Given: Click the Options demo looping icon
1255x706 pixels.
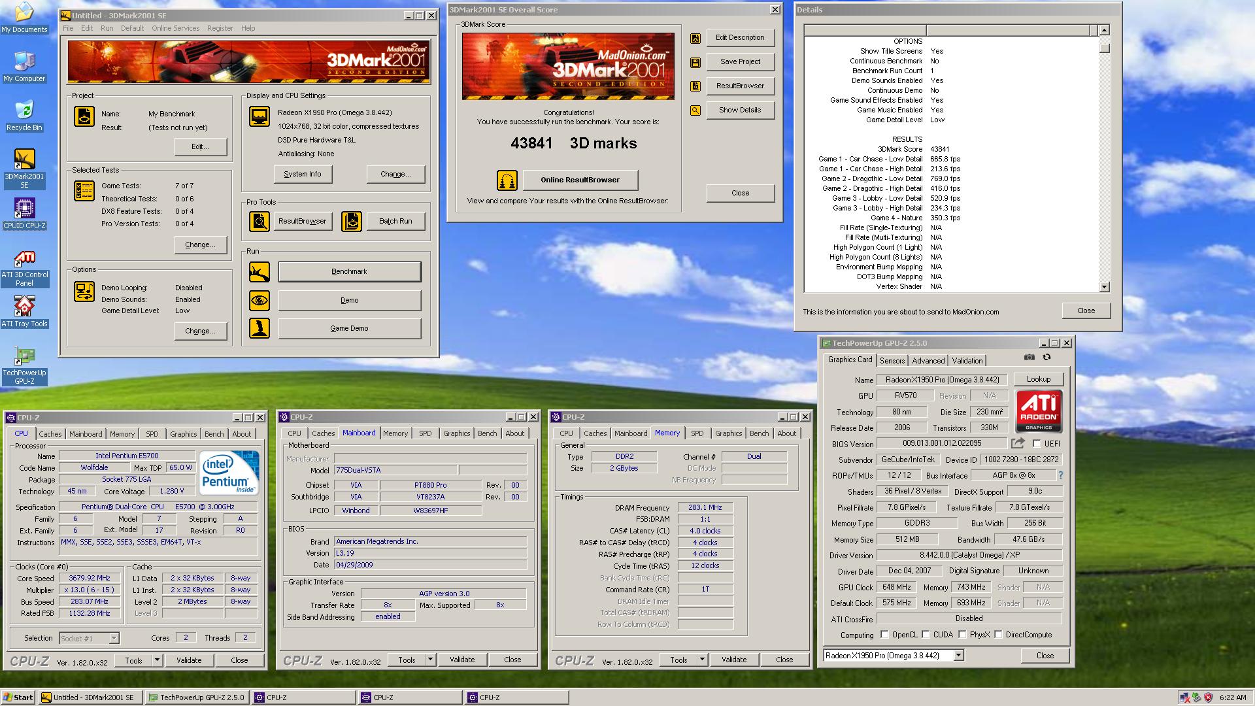Looking at the screenshot, I should 84,292.
